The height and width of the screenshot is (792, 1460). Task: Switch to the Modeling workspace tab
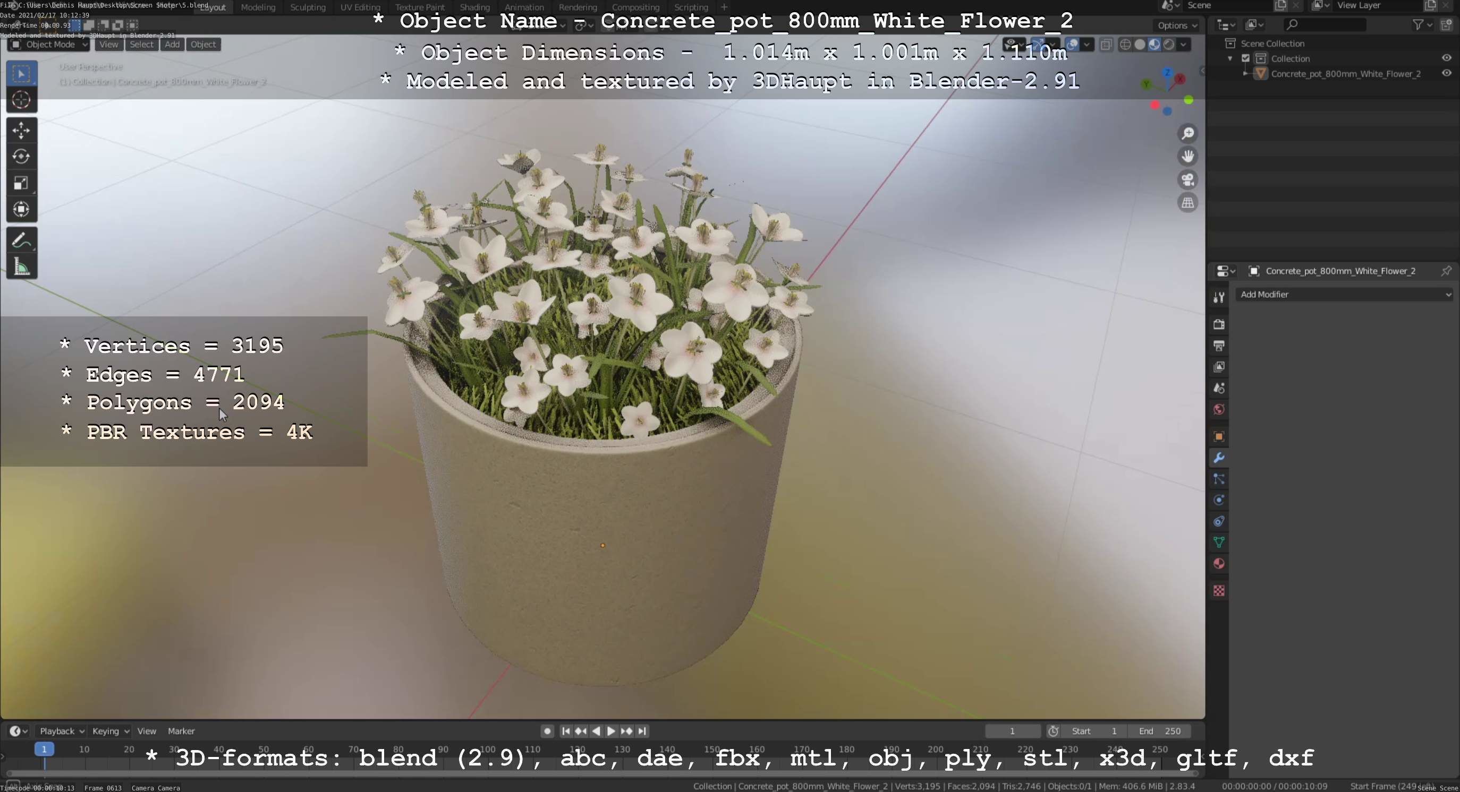(x=258, y=7)
